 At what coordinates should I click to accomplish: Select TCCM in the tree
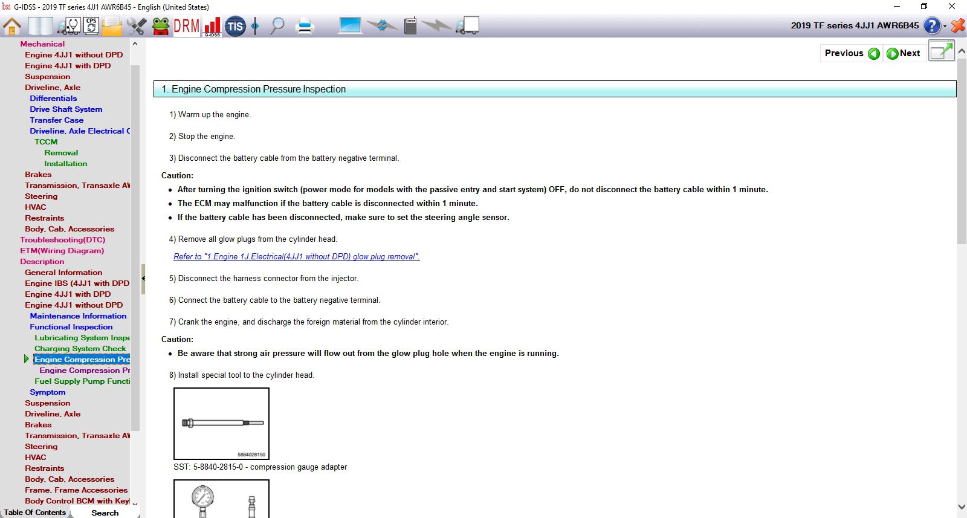click(x=46, y=141)
